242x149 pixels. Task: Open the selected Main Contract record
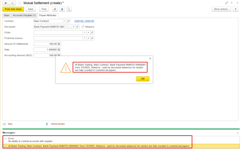69,21
